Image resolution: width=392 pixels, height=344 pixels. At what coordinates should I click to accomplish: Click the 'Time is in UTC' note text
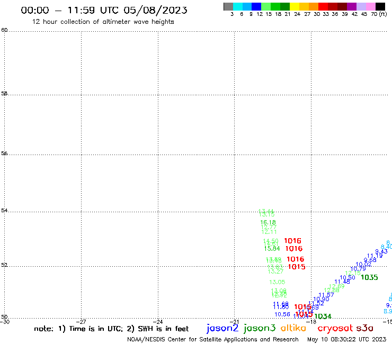[x=96, y=329]
